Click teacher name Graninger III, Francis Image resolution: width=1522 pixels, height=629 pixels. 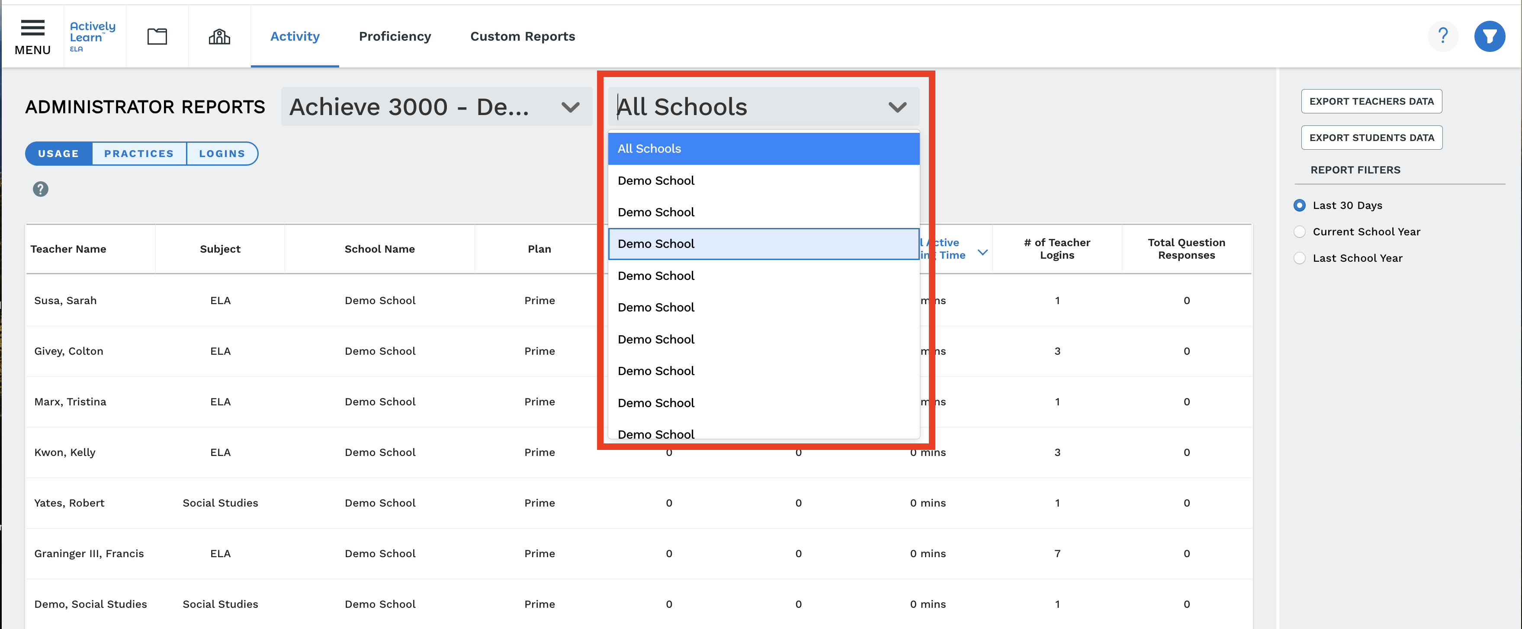89,554
